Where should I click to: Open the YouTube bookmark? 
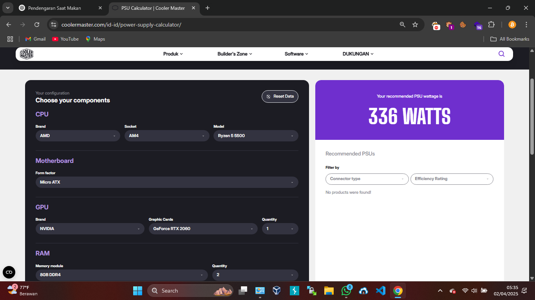(x=65, y=39)
